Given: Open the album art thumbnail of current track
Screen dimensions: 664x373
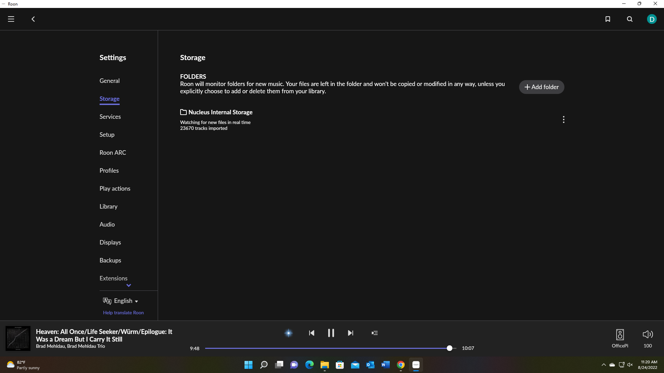Looking at the screenshot, I should 18,338.
